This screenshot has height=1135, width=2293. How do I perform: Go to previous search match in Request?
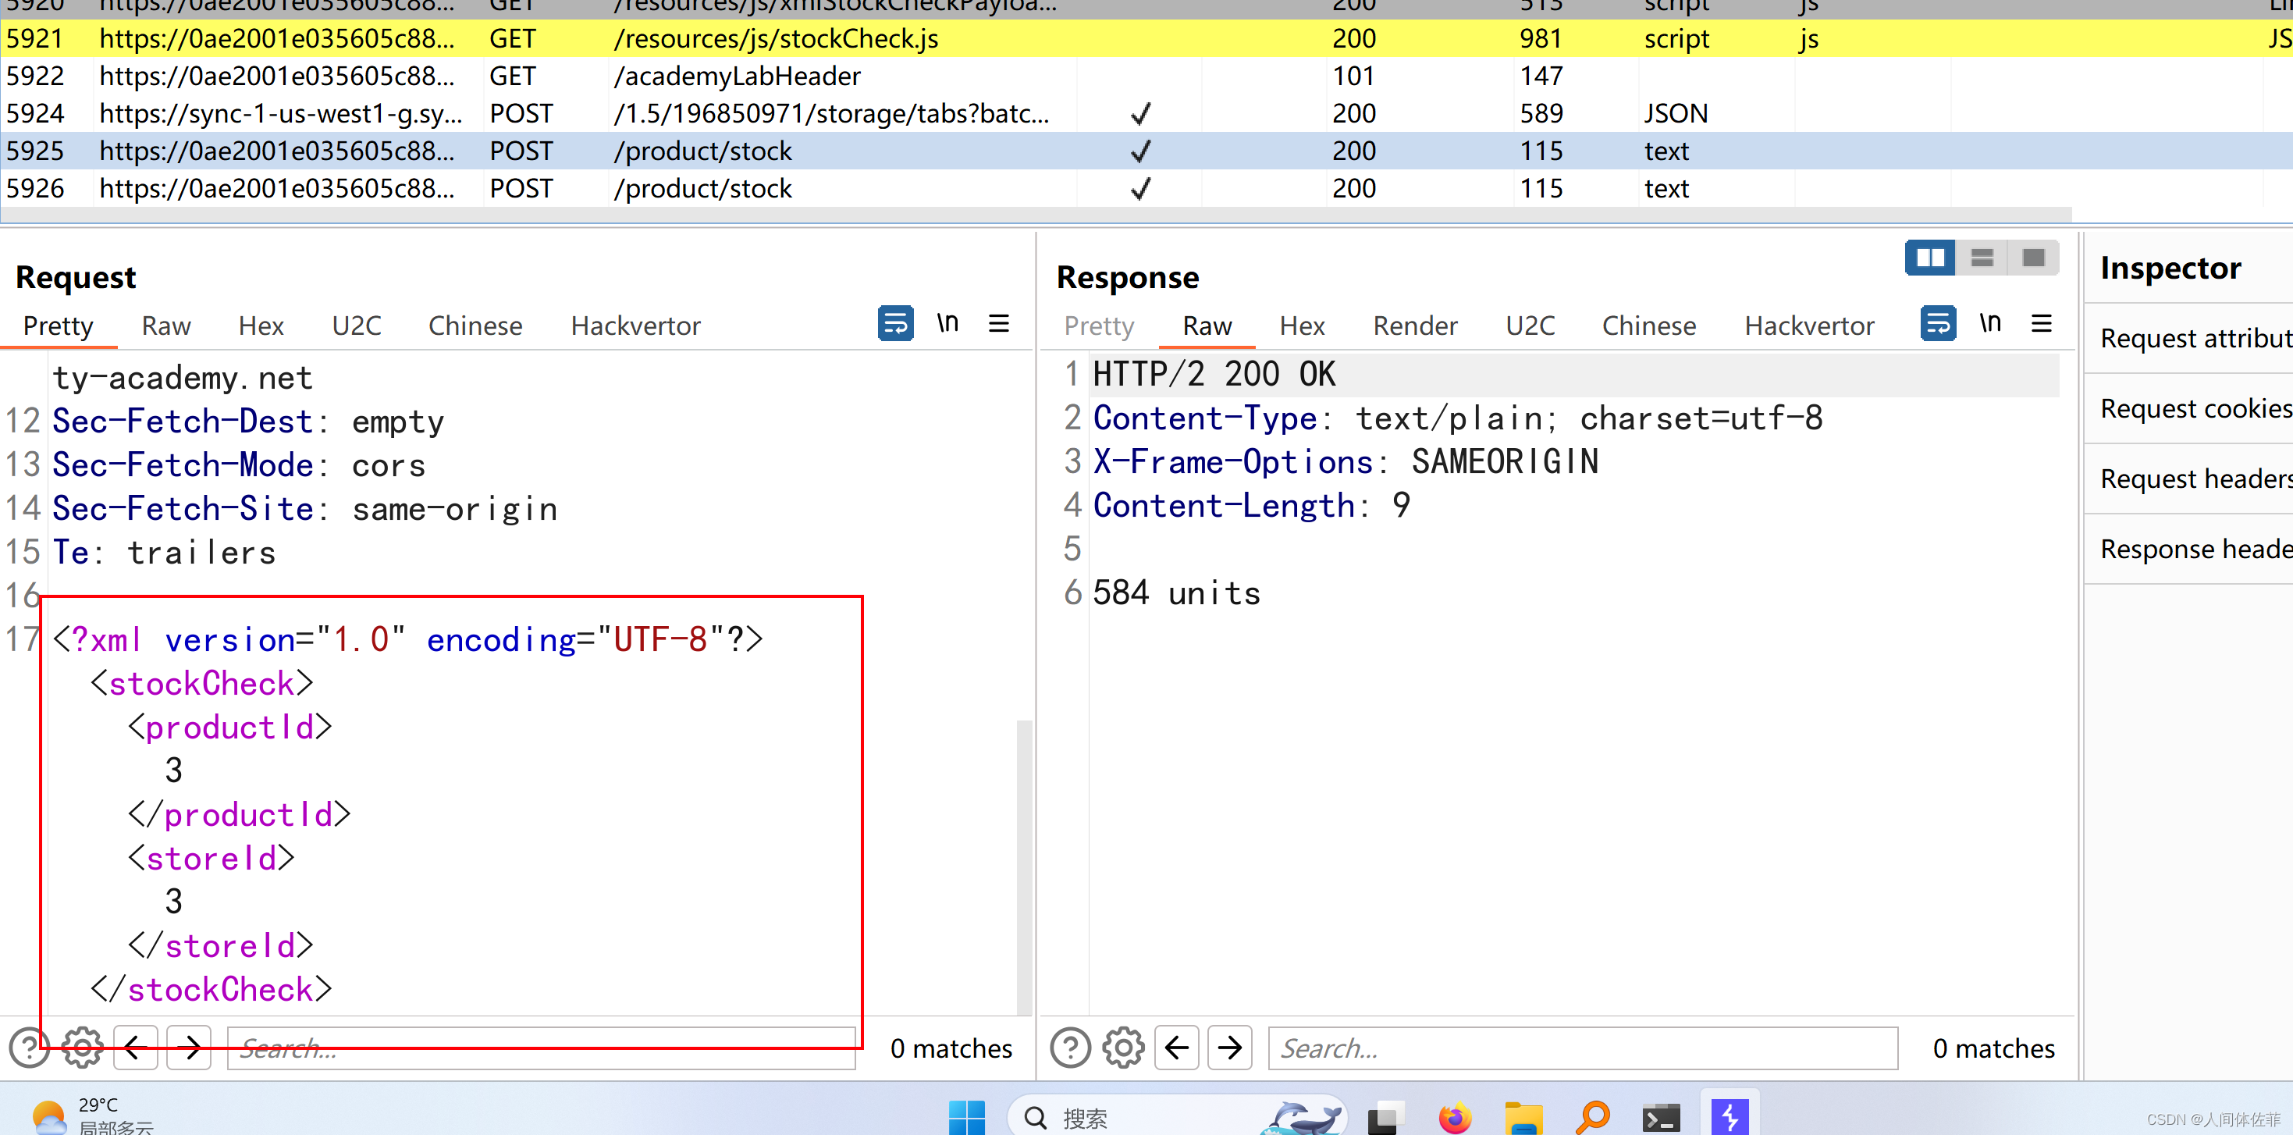[135, 1048]
